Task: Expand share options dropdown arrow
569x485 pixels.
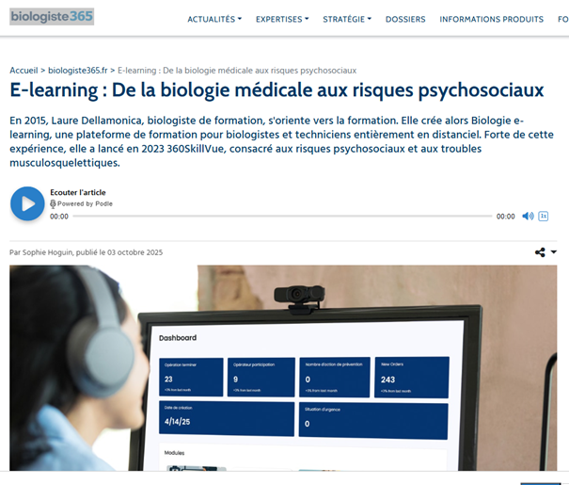Action: point(554,252)
